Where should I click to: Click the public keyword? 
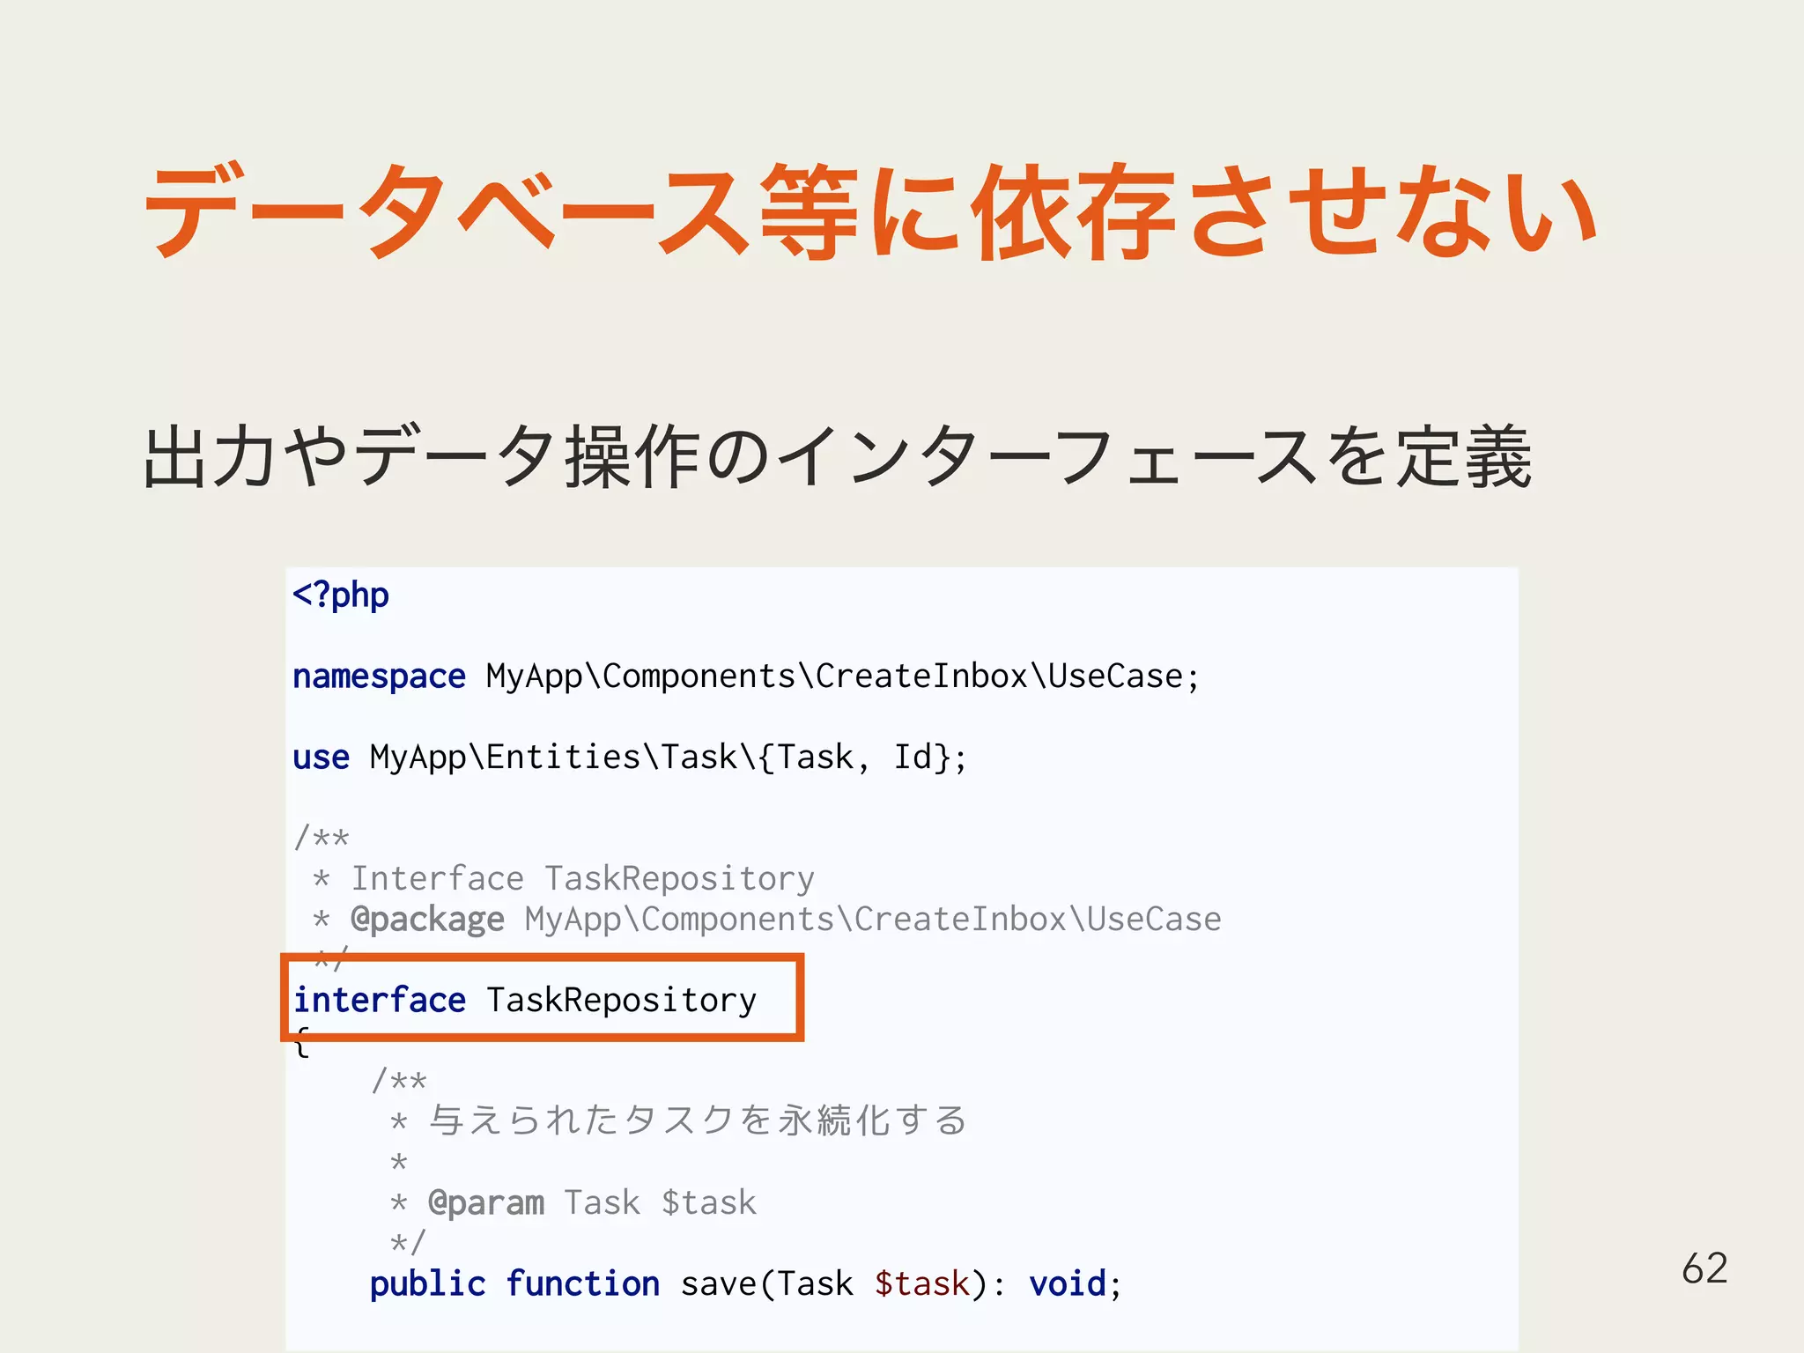[427, 1284]
